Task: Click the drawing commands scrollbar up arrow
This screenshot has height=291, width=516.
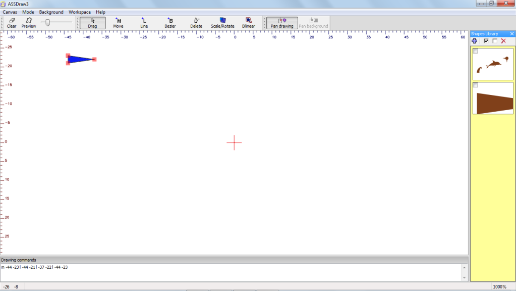Action: 465,267
